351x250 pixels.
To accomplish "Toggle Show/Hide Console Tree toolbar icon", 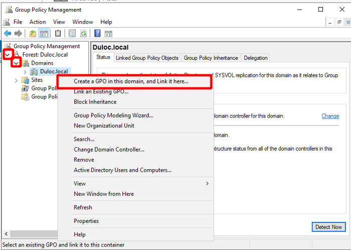I will point(44,34).
